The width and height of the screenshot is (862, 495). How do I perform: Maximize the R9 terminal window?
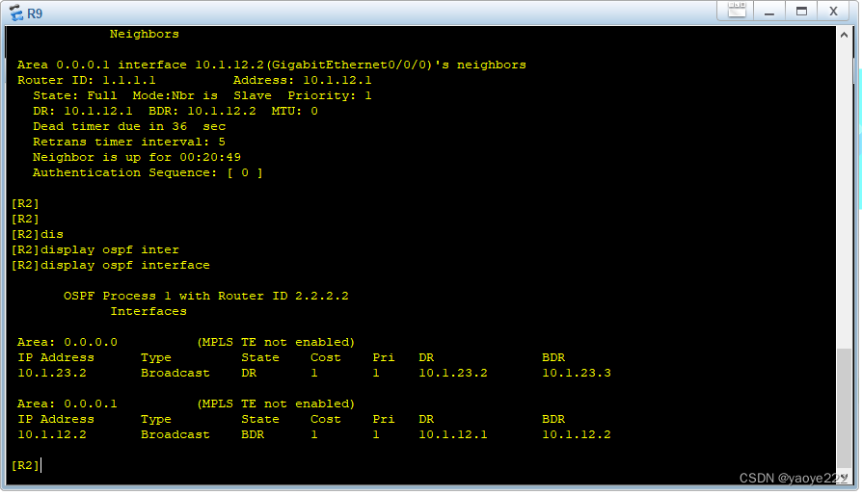pyautogui.click(x=801, y=11)
